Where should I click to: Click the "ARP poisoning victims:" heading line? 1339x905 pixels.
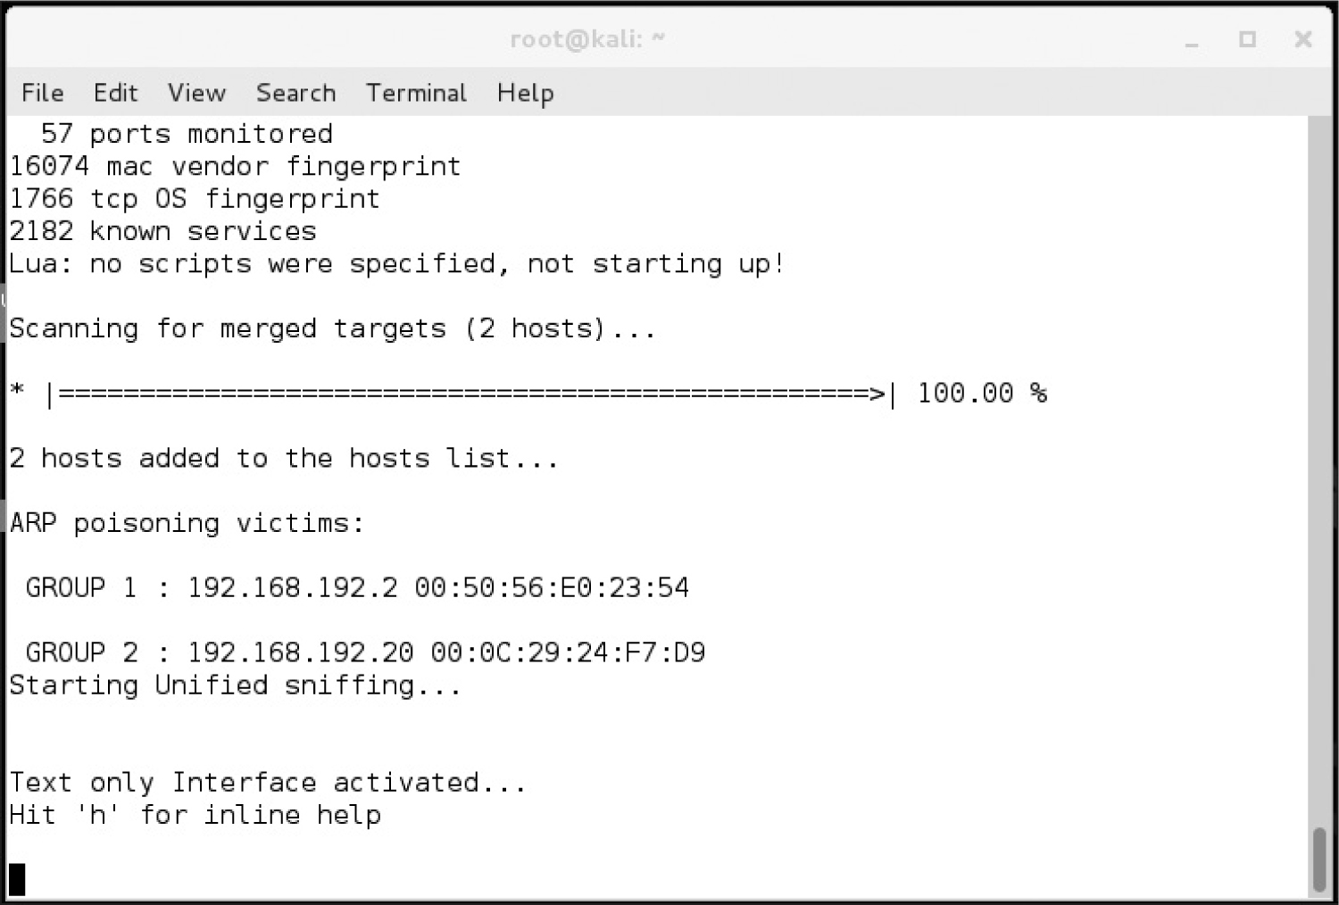point(187,523)
